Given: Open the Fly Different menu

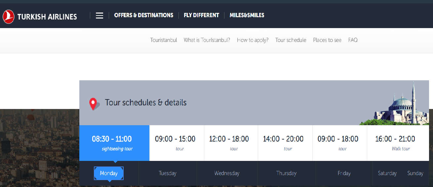Looking at the screenshot, I should [201, 15].
